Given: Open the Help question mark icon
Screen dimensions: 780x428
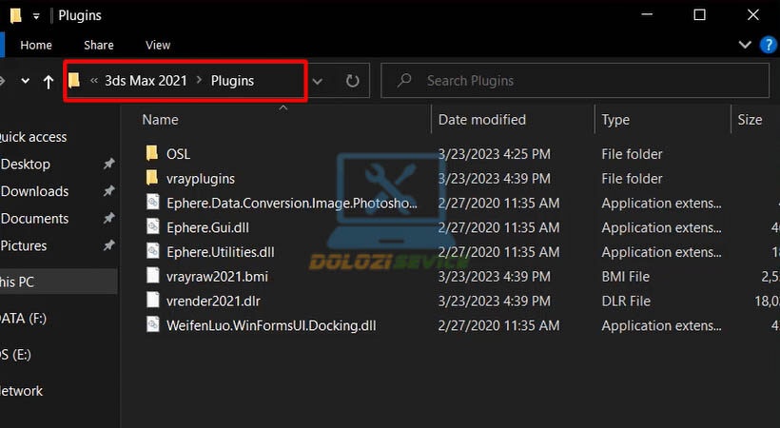Looking at the screenshot, I should [x=768, y=45].
